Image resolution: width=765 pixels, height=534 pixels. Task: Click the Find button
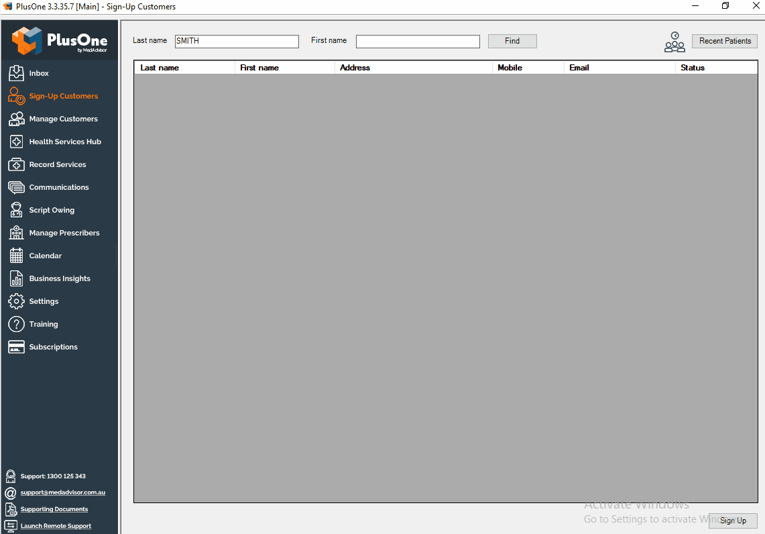tap(512, 41)
